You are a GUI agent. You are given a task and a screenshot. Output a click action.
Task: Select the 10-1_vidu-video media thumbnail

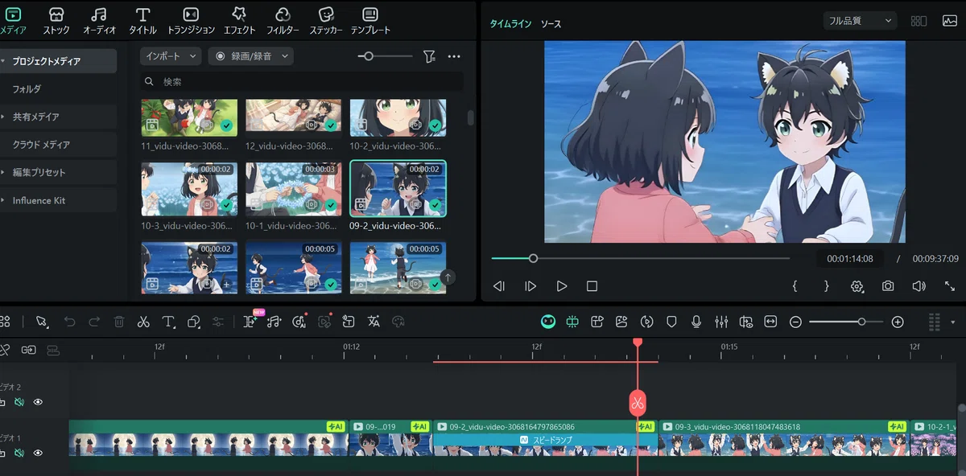coord(293,189)
